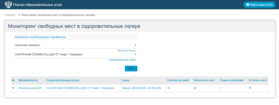
Task: Select the Смена 5 (08.08.2025 - 25.08.2025) cell
Action: coord(142,88)
